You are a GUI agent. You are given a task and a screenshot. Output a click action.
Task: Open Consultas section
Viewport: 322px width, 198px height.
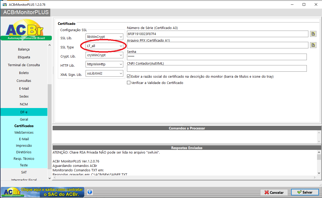24,81
